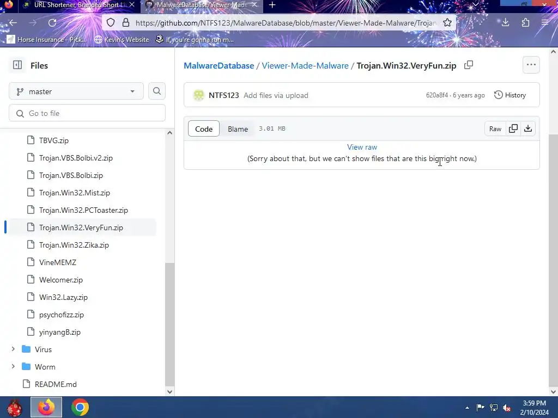Open the 'Add files via upload' commit message

pos(276,95)
